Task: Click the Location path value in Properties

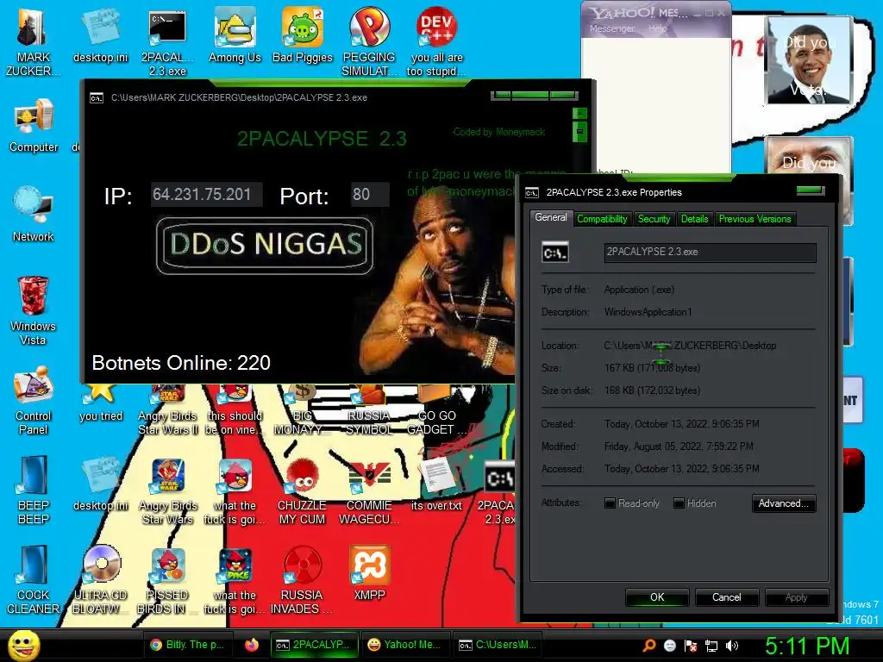Action: 690,346
